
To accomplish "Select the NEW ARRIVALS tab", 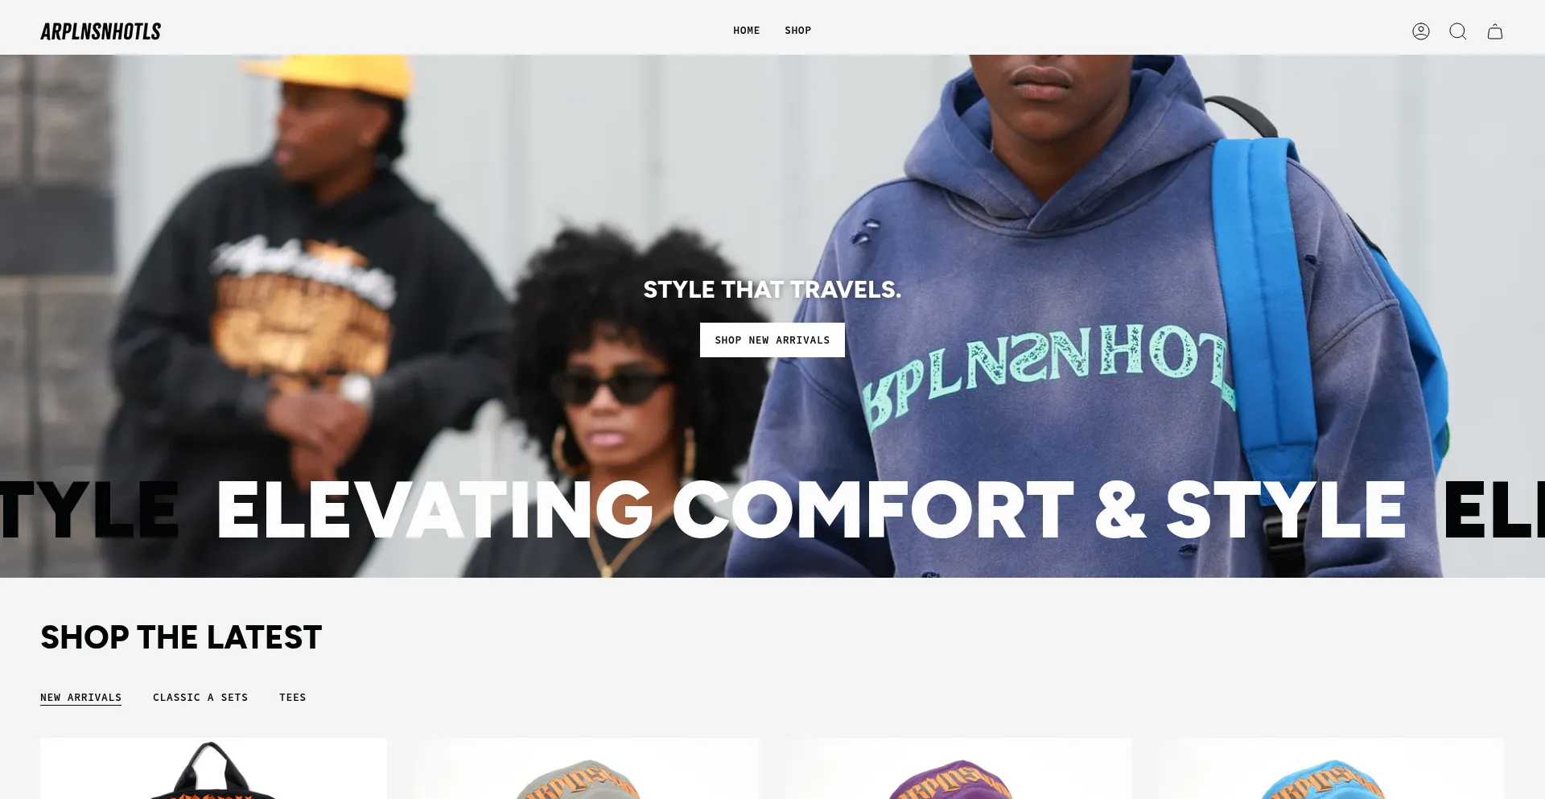I will pyautogui.click(x=80, y=698).
